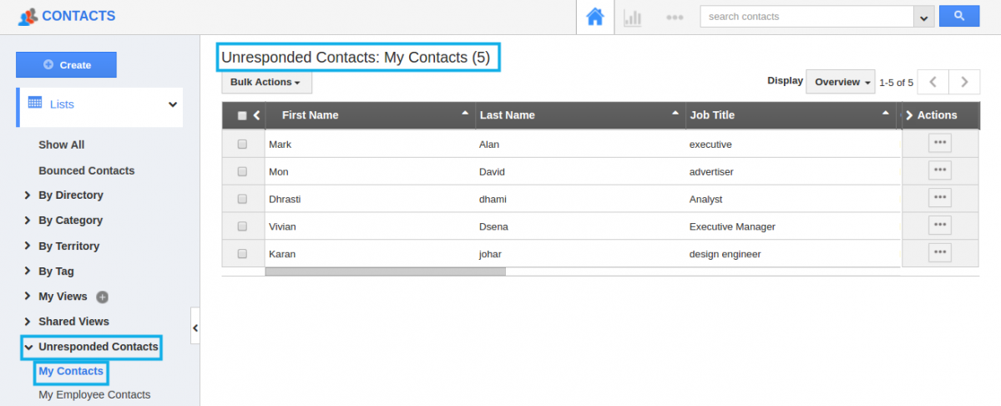Viewport: 1001px width, 406px height.
Task: Click into the search contacts field
Action: pyautogui.click(x=807, y=17)
